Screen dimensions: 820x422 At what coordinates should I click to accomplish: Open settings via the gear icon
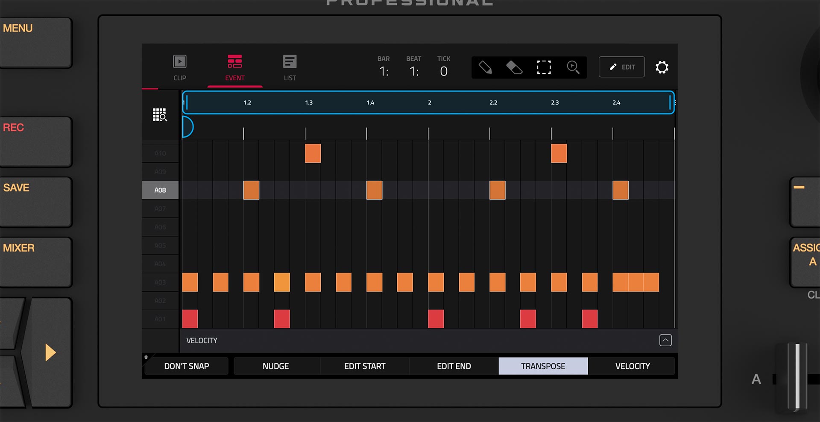(x=662, y=67)
